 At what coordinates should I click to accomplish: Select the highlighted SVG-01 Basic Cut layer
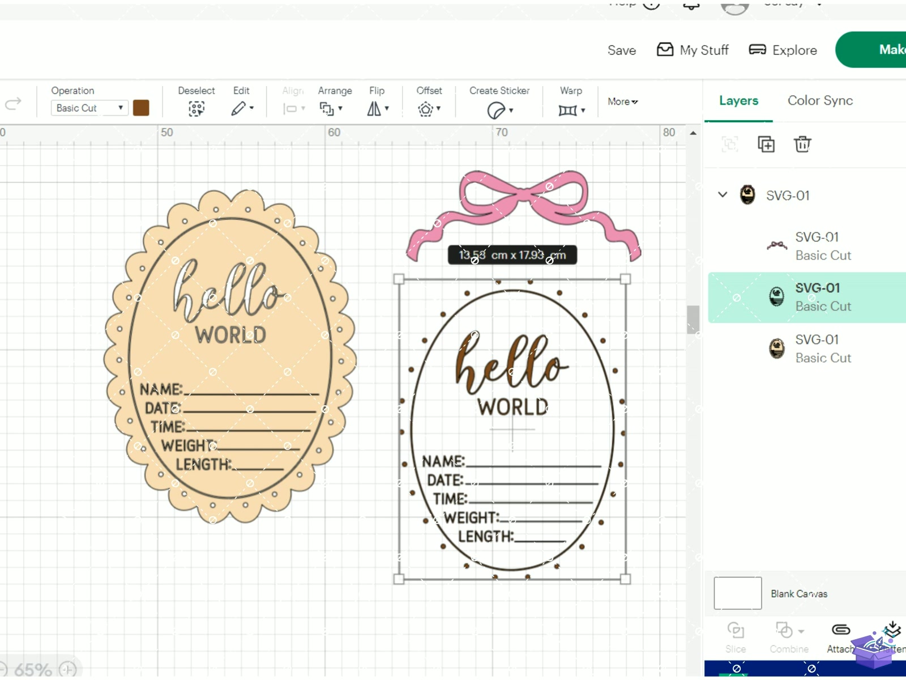(x=807, y=297)
